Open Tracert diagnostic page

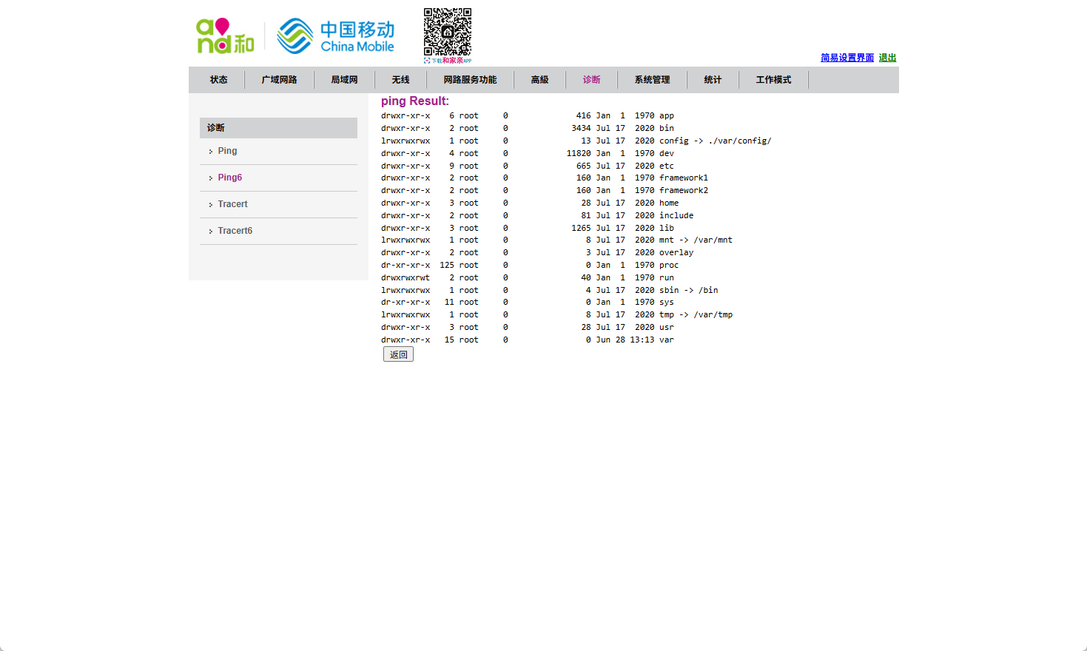coord(232,204)
